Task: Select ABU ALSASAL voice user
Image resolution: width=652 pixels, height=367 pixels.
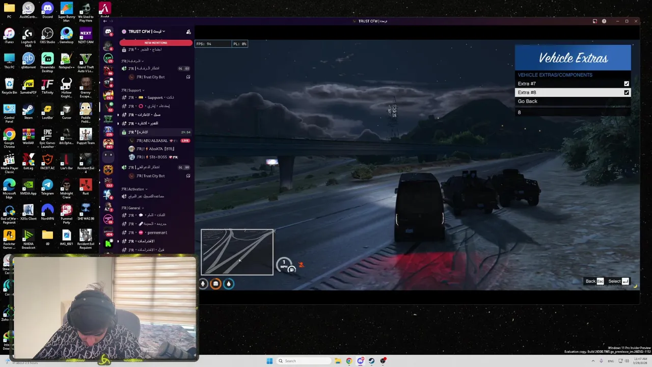Action: [x=152, y=141]
